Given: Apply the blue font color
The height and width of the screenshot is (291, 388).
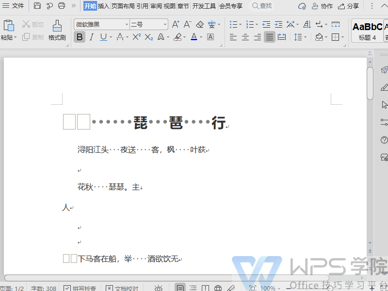Looking at the screenshot, I should [194, 37].
